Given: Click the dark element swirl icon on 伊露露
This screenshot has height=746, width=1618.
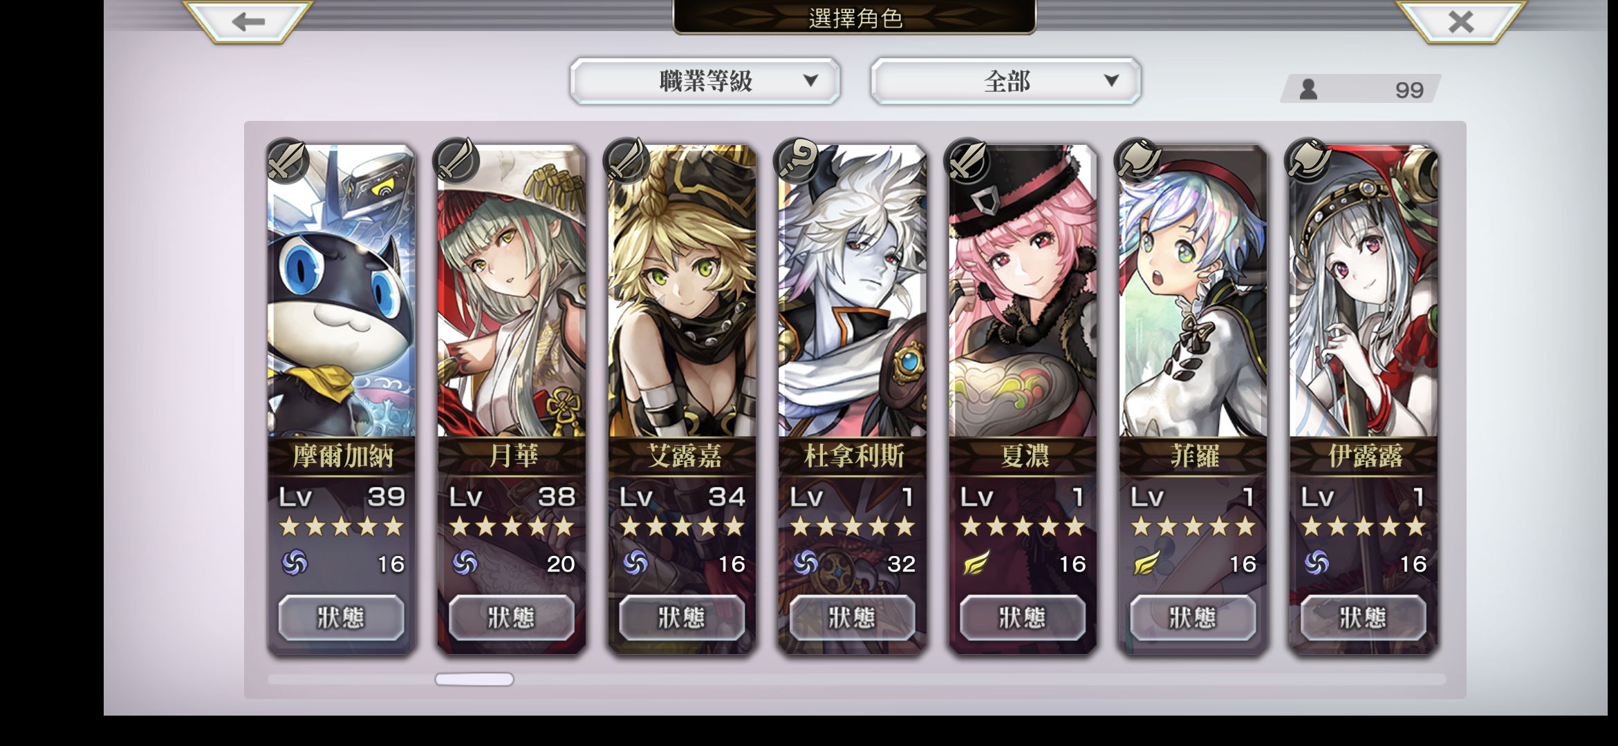Looking at the screenshot, I should 1317,563.
